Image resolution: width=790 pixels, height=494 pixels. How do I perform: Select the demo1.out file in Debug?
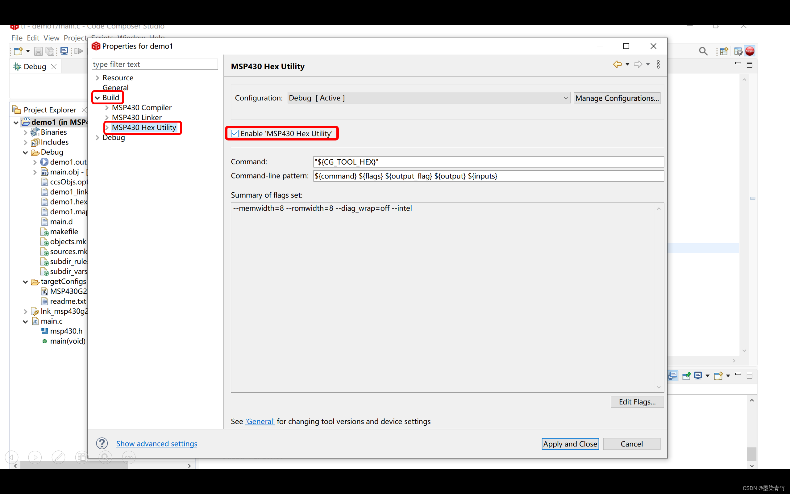coord(68,162)
